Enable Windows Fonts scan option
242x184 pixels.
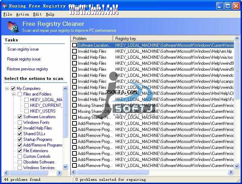pyautogui.click(x=20, y=122)
